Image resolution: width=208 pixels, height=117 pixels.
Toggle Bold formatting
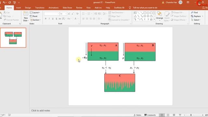tap(45, 19)
